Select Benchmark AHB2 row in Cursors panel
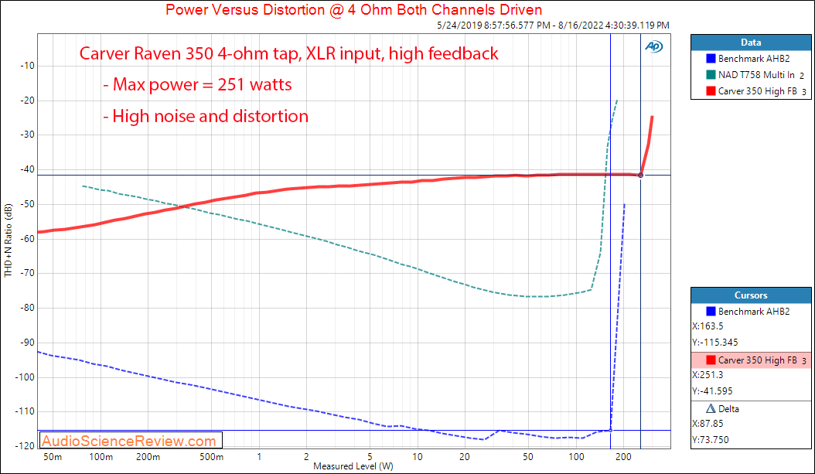The image size is (815, 474). [x=751, y=312]
